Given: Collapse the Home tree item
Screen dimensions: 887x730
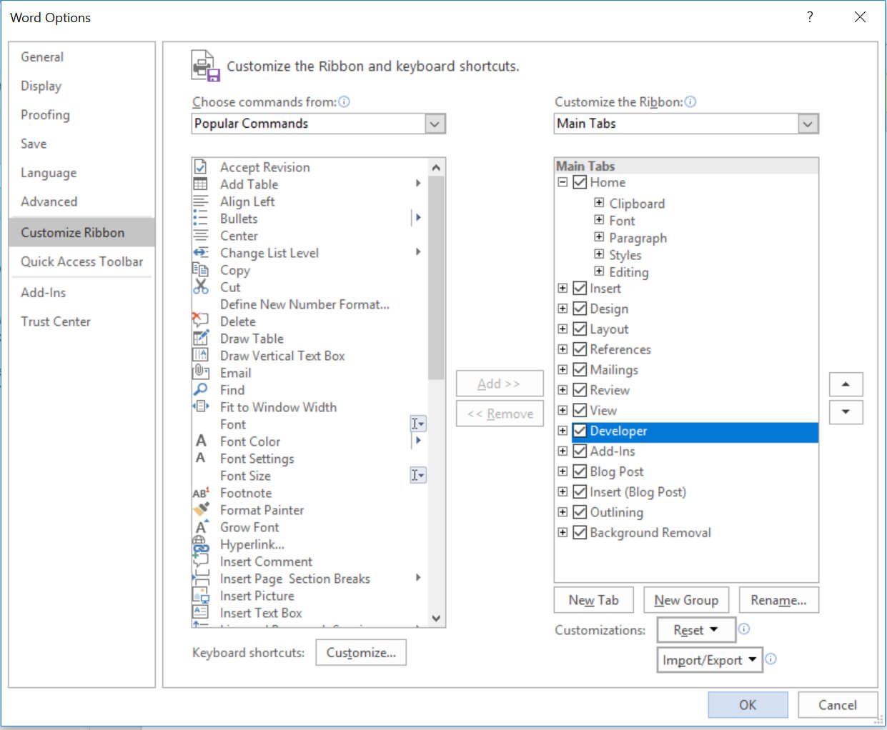Looking at the screenshot, I should point(563,182).
